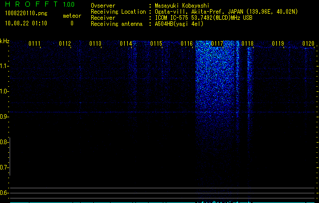The image size is (319, 203).
Task: Click the 0111 time marker
Action: point(34,44)
